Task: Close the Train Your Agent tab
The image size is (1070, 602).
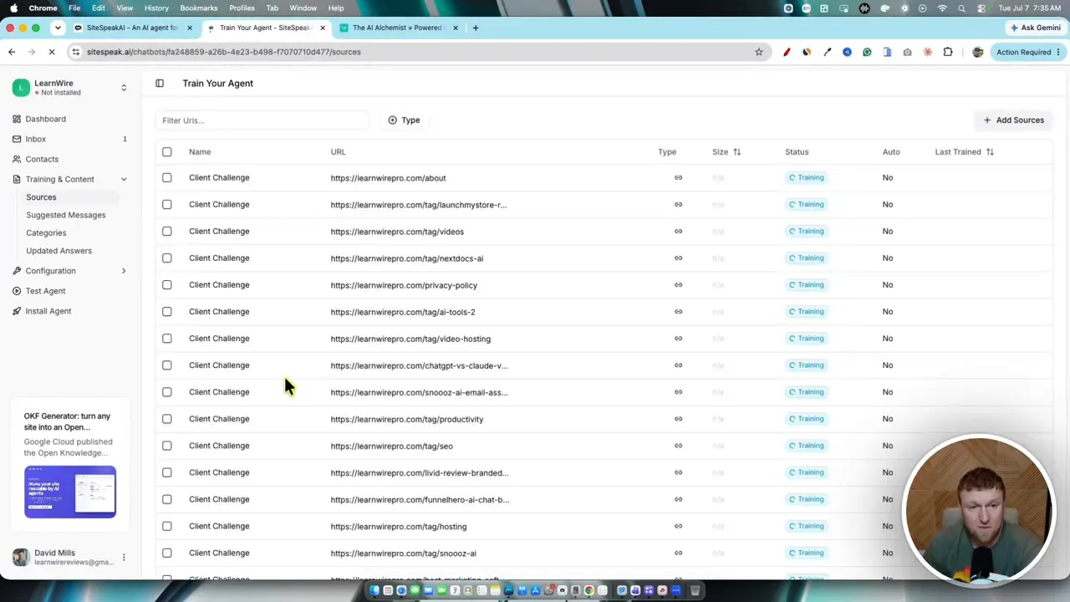Action: point(323,28)
